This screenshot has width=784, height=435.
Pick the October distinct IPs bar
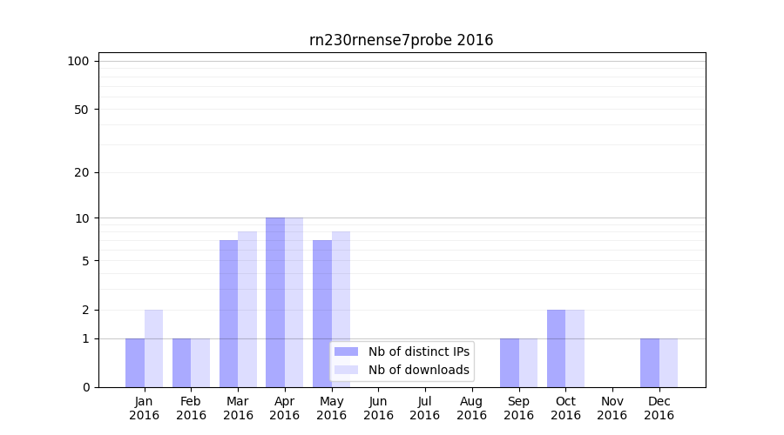click(x=556, y=348)
